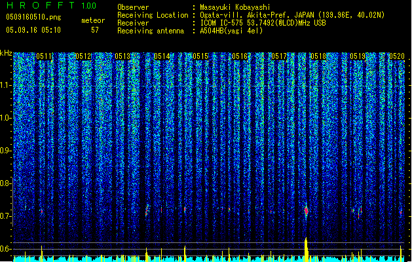The height and width of the screenshot is (262, 412).
Task: Click the 0514 time marker
Action: click(x=162, y=56)
